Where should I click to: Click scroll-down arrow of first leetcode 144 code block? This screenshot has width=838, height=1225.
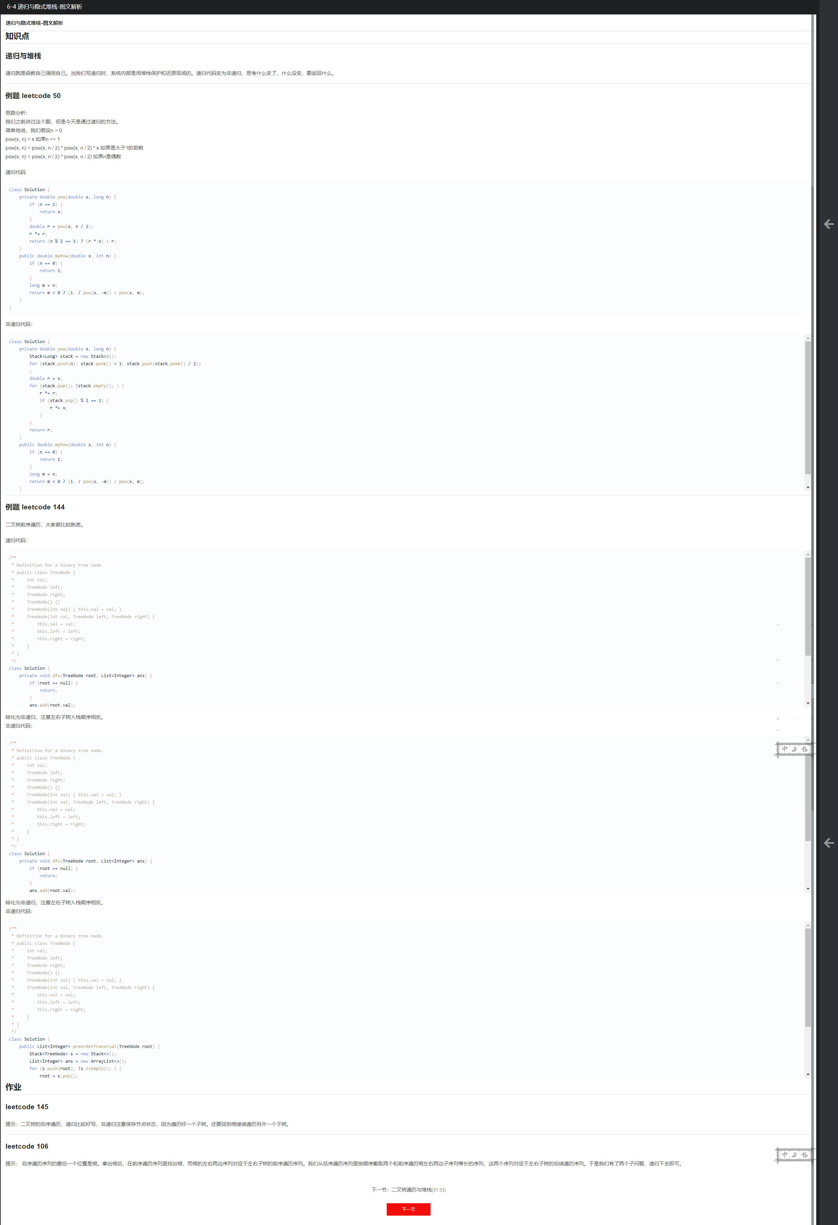coord(808,703)
